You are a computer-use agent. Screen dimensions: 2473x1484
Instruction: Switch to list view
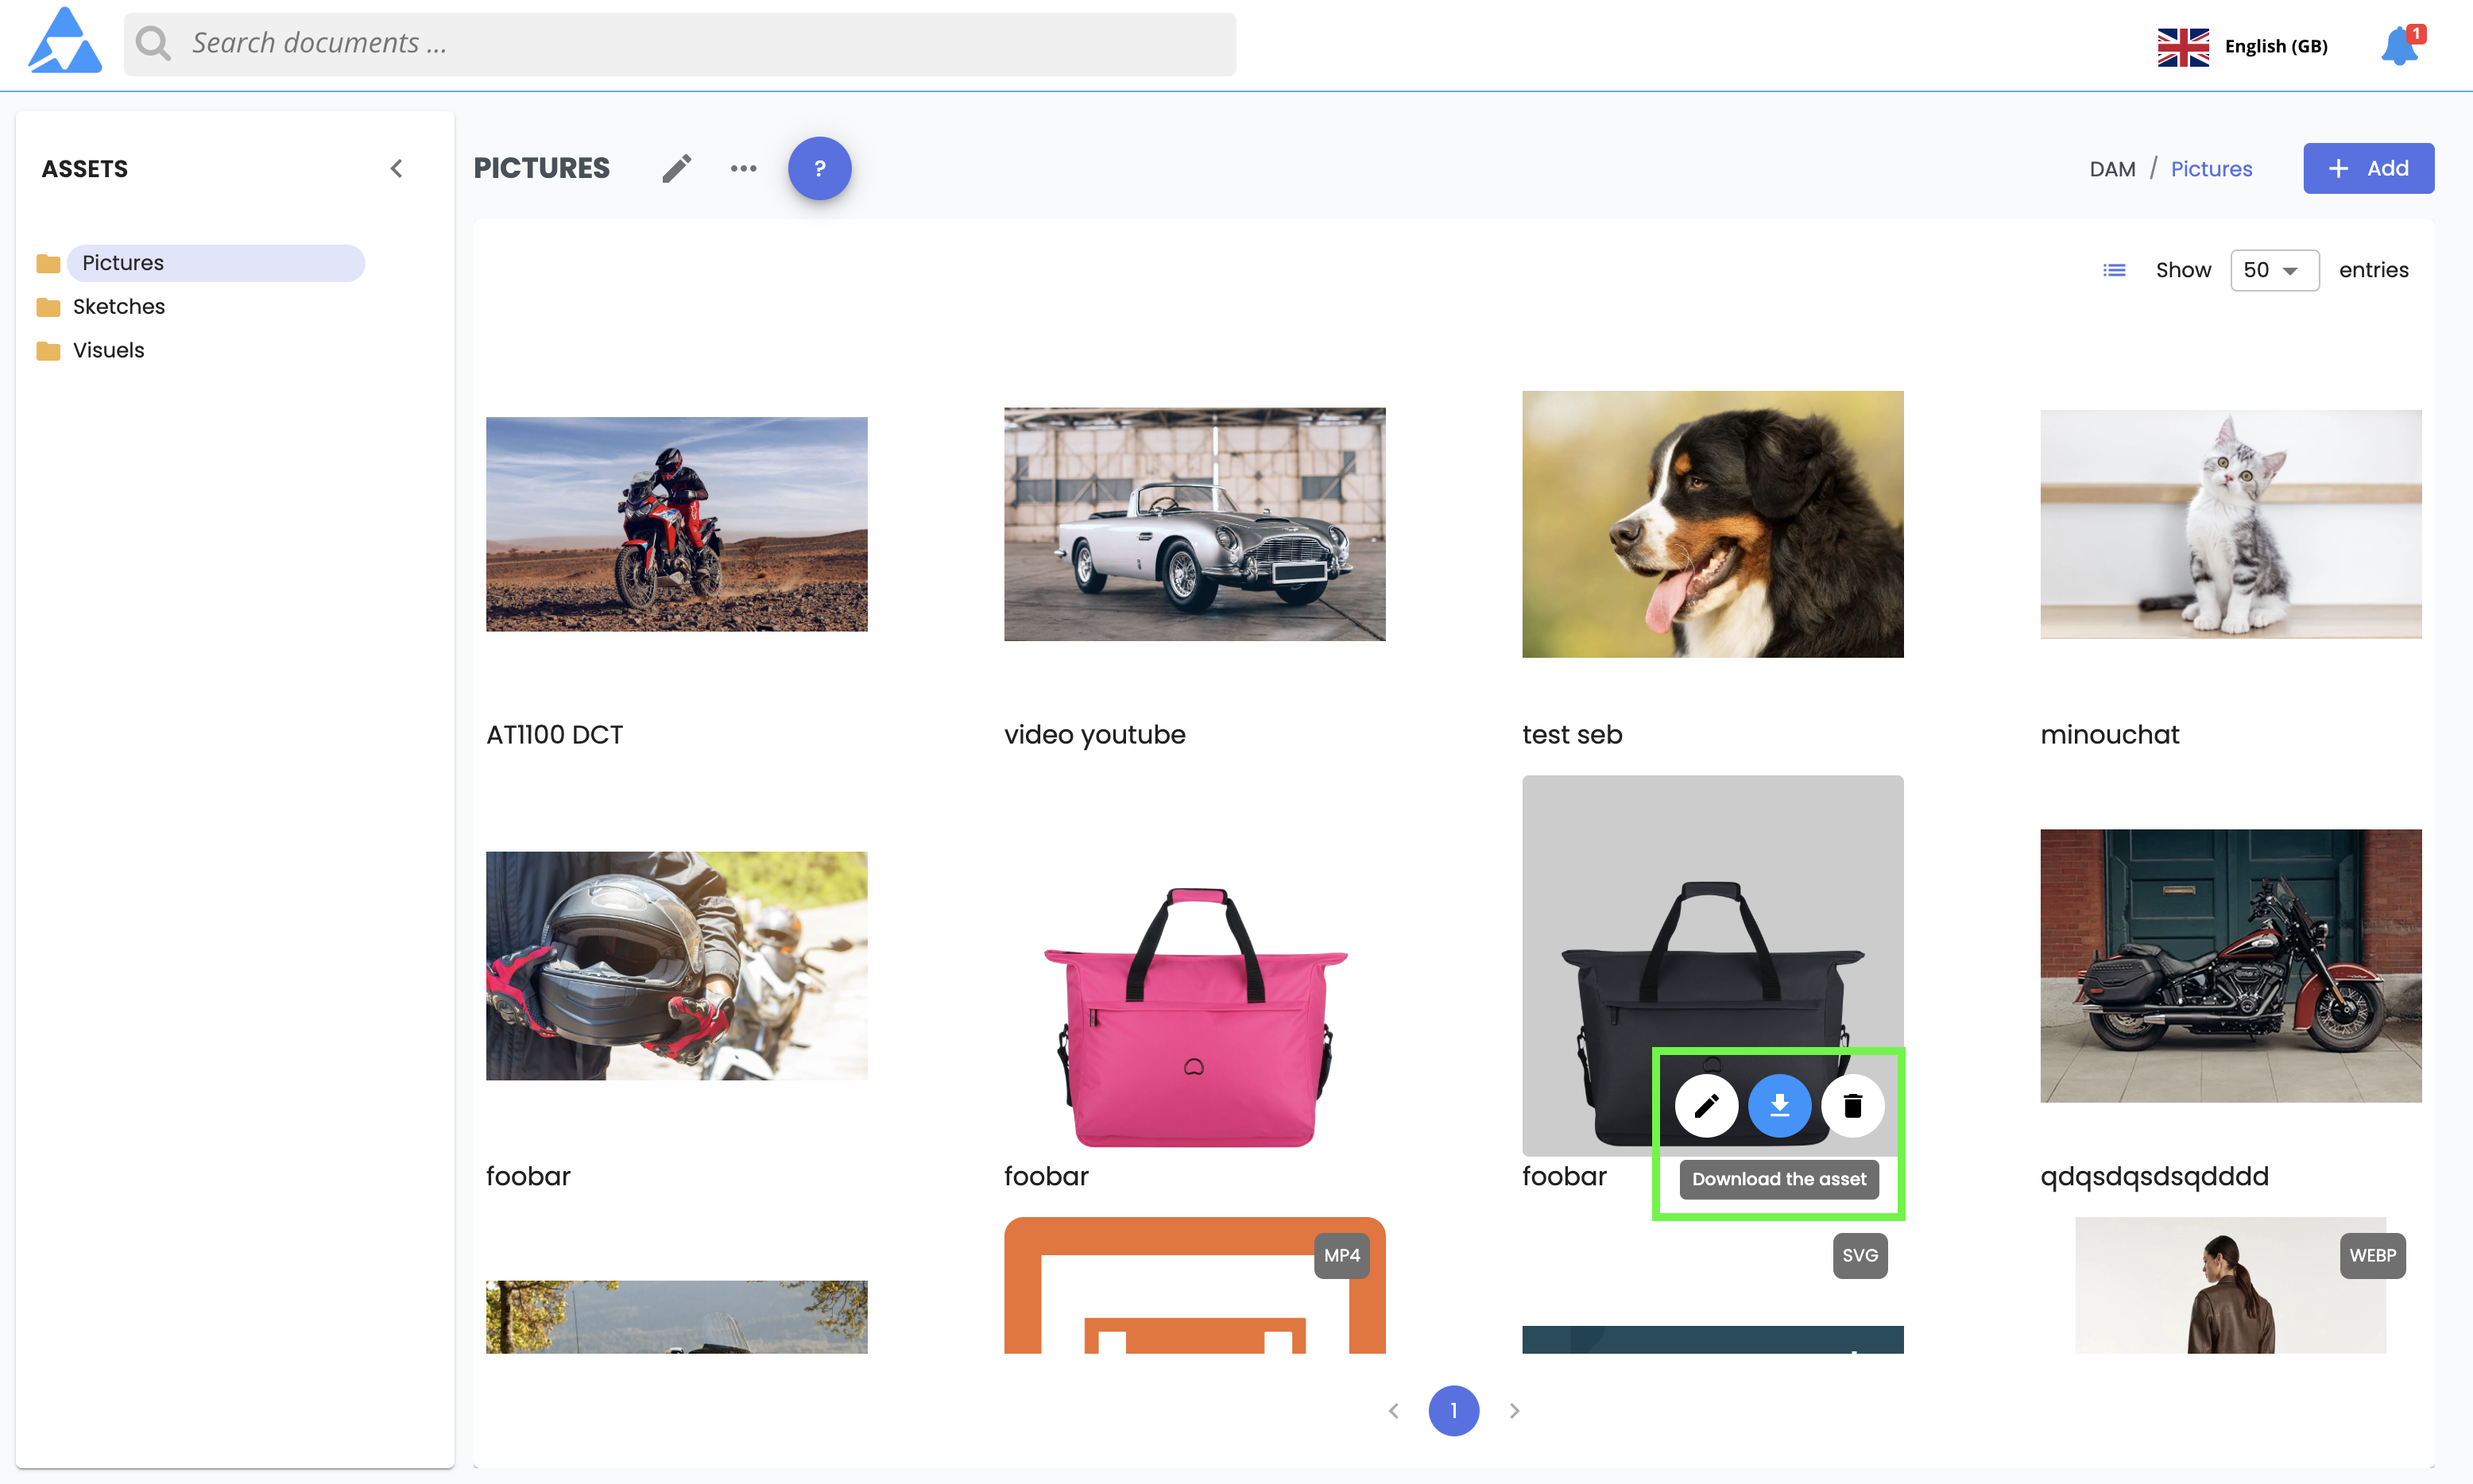click(2114, 270)
